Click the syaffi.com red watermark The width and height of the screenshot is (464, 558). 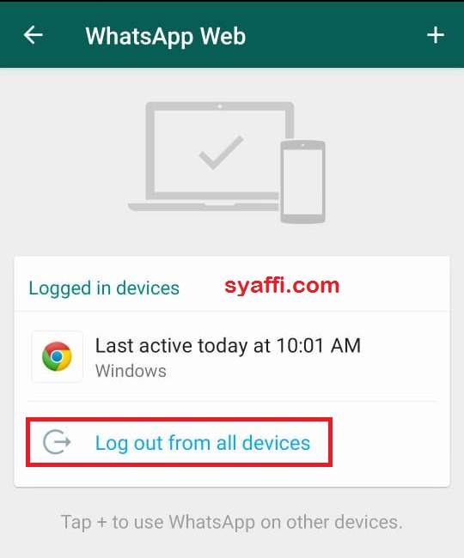pyautogui.click(x=282, y=286)
